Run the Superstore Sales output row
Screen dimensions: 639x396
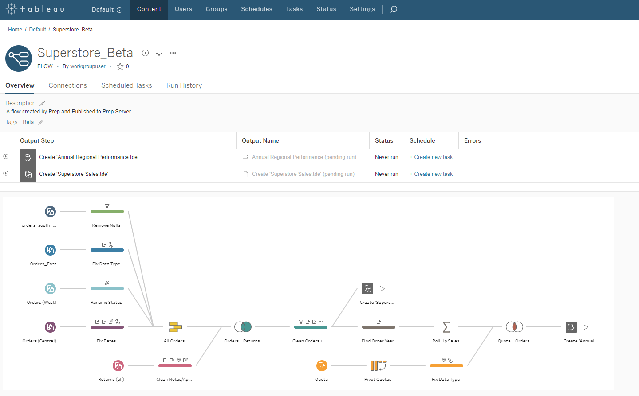[6, 173]
